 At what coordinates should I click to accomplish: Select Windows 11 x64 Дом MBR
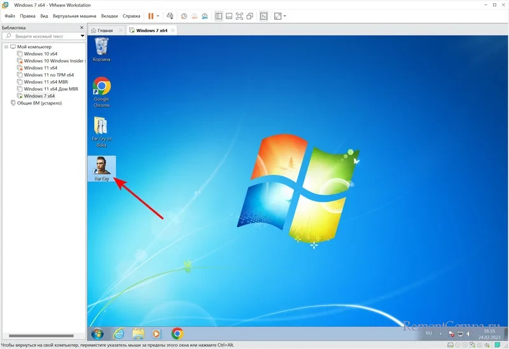click(x=51, y=89)
